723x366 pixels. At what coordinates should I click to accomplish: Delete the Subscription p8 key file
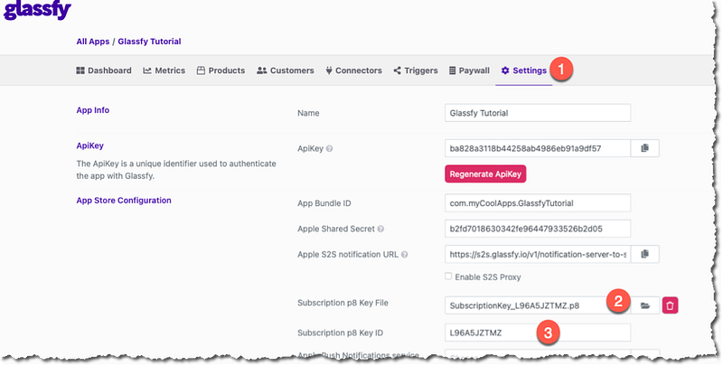(x=671, y=305)
